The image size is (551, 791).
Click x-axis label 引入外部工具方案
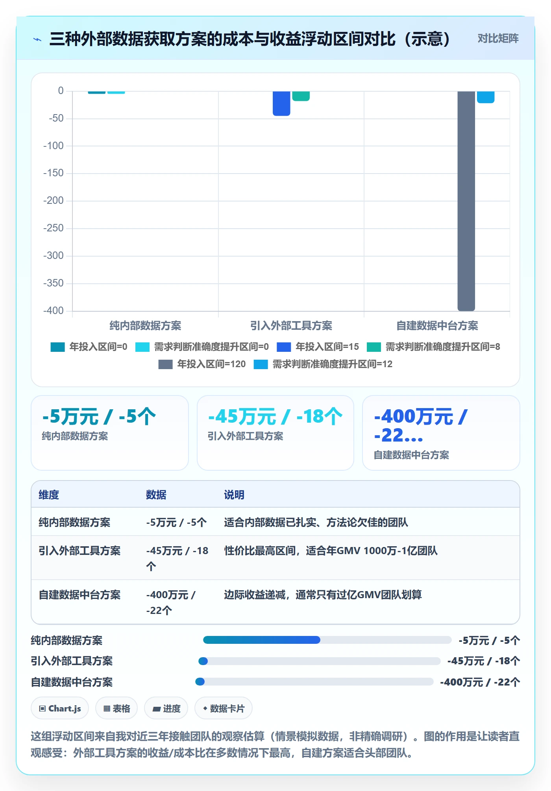(x=291, y=325)
